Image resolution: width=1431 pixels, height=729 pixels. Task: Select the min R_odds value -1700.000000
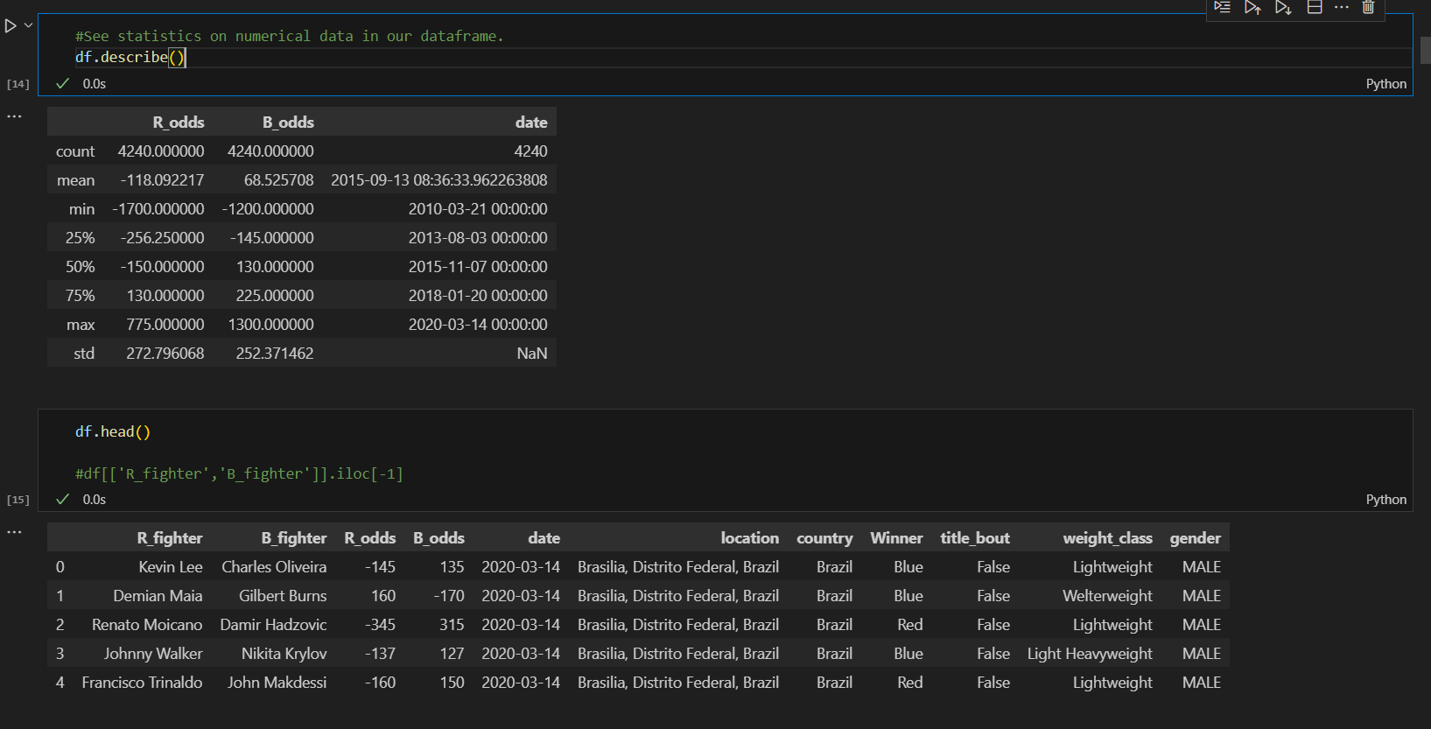(158, 209)
